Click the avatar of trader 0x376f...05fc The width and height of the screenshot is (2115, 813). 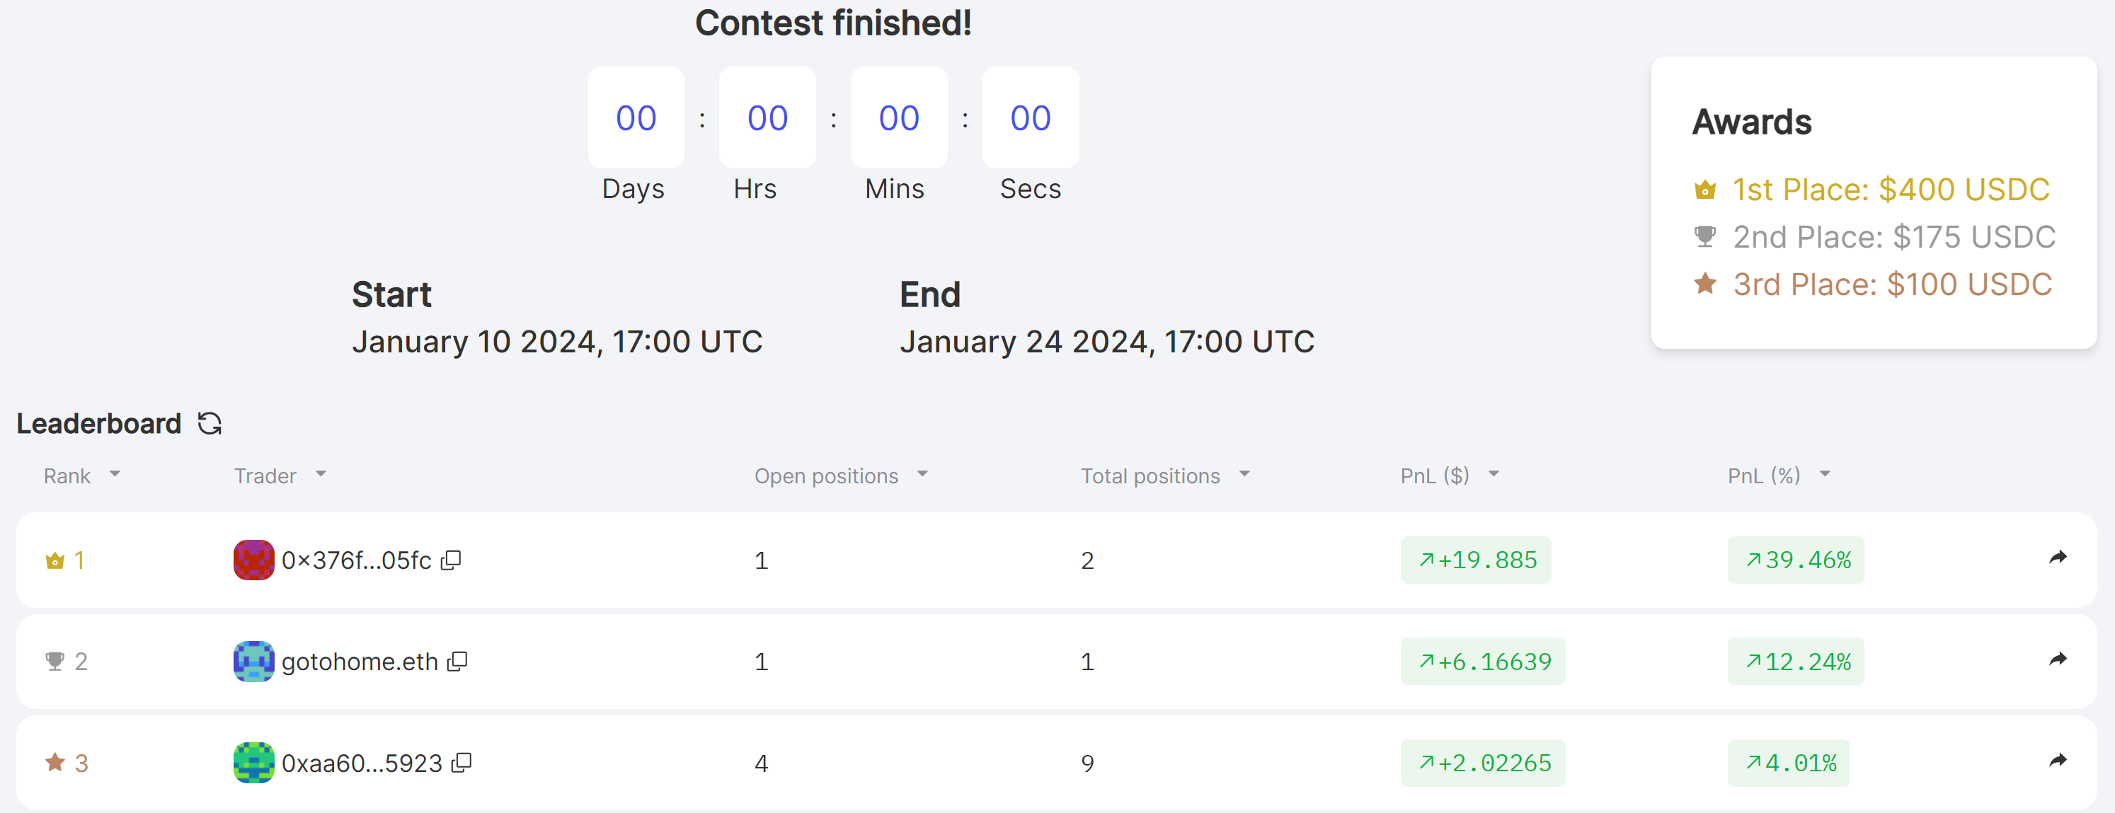(253, 560)
